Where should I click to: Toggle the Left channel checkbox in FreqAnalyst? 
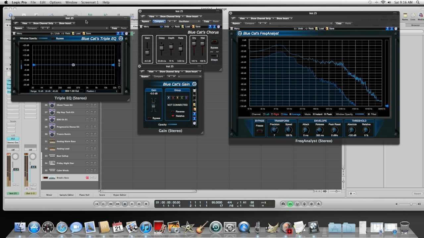click(264, 114)
